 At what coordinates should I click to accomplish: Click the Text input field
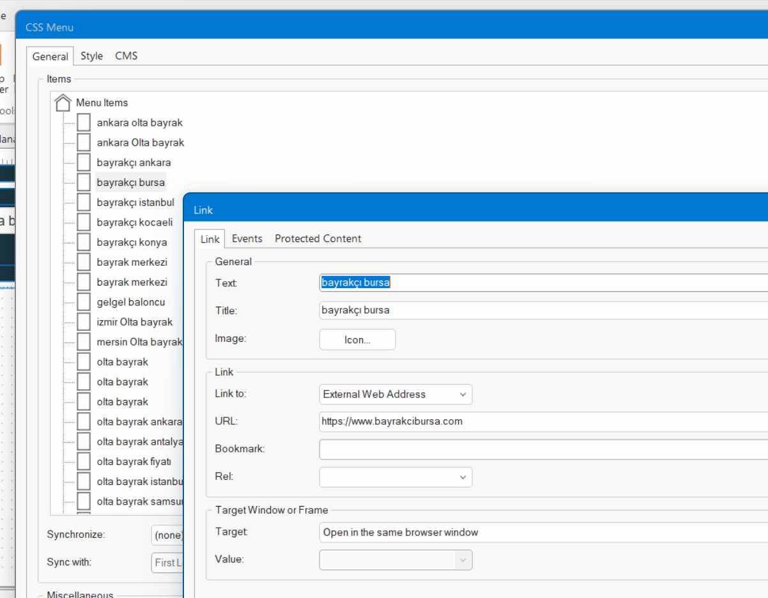tap(543, 282)
